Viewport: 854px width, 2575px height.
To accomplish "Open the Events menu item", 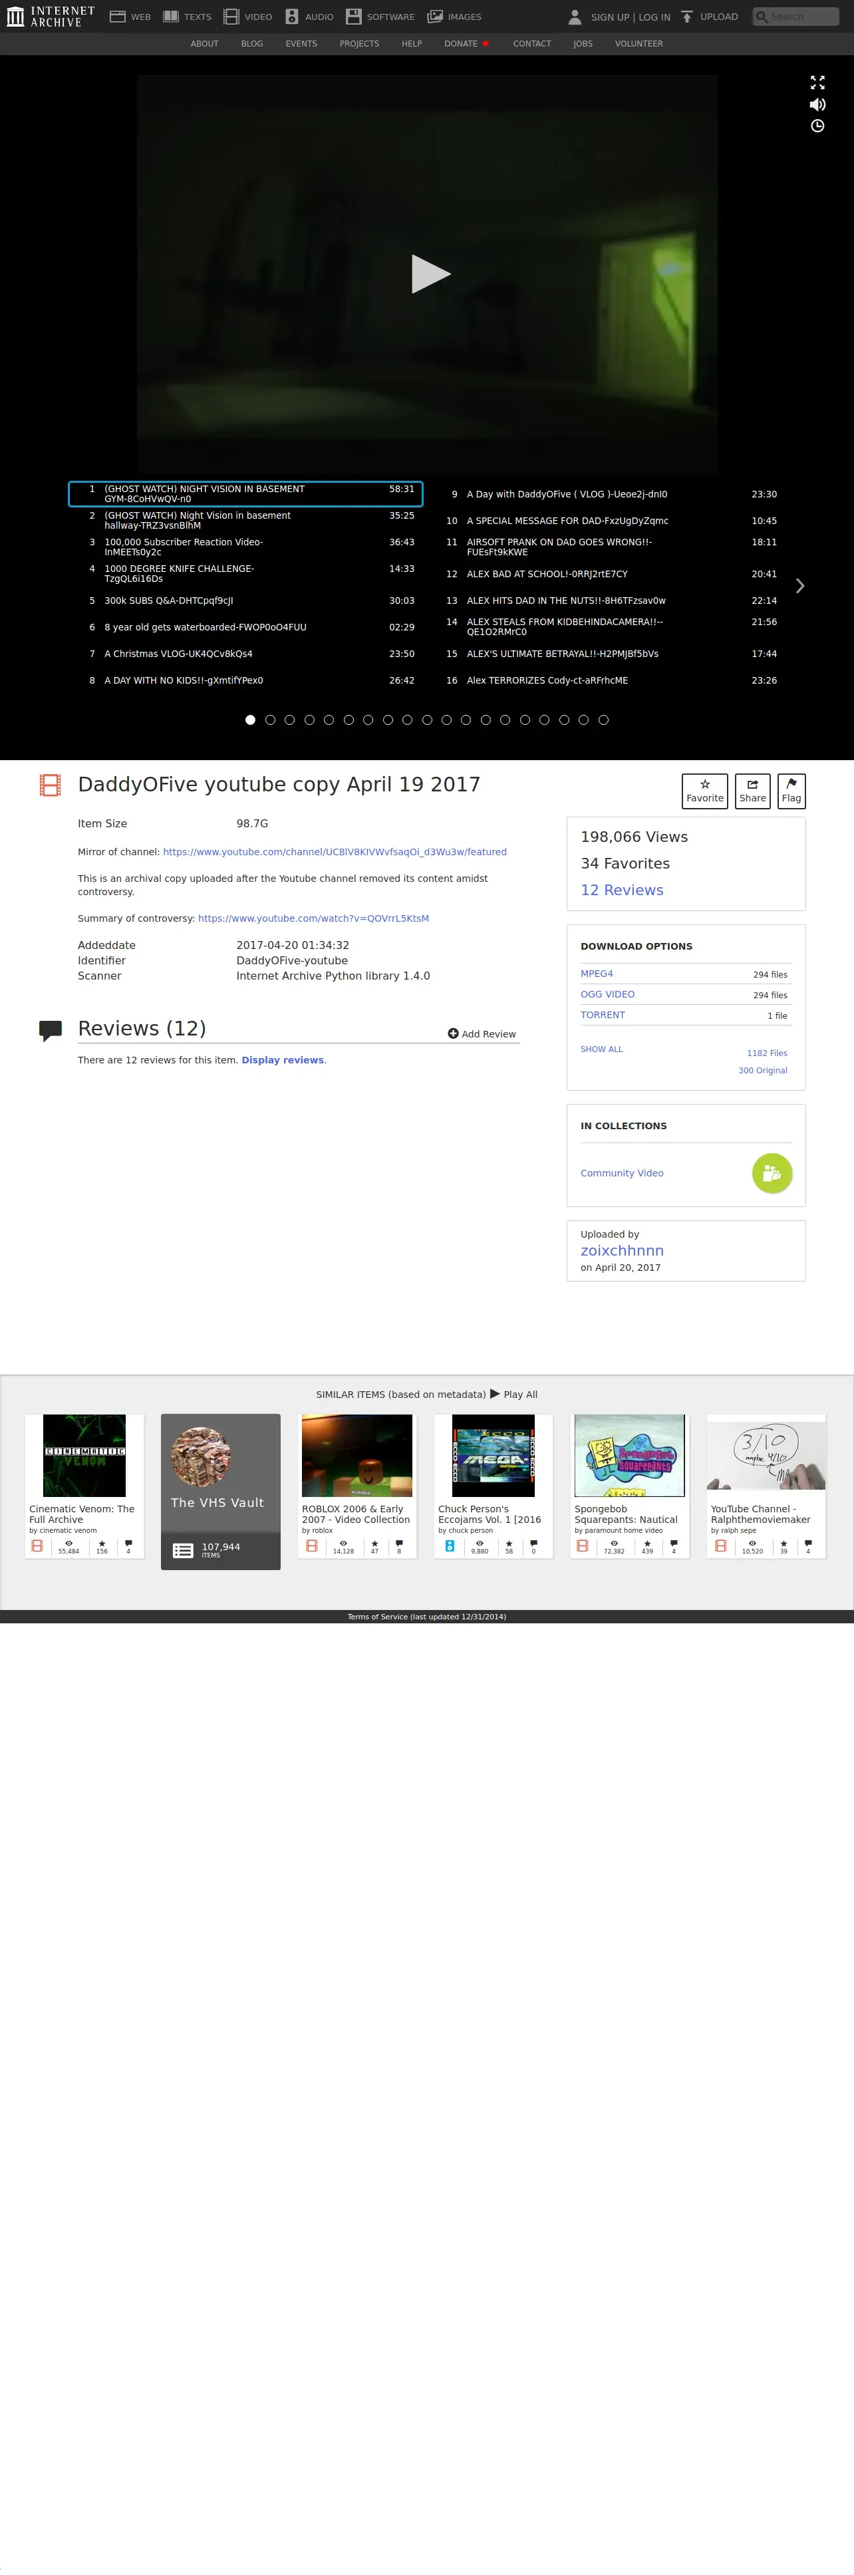I will click(x=301, y=44).
